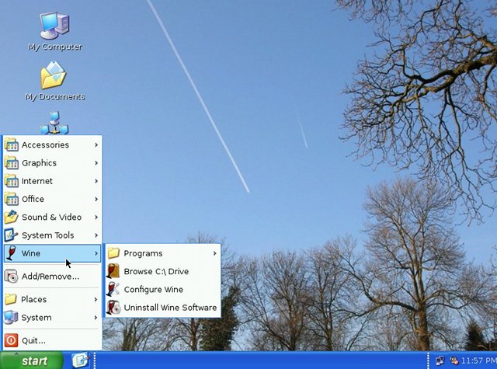The width and height of the screenshot is (497, 369).
Task: Click the taskbar quick launch editor icon
Action: pyautogui.click(x=80, y=360)
